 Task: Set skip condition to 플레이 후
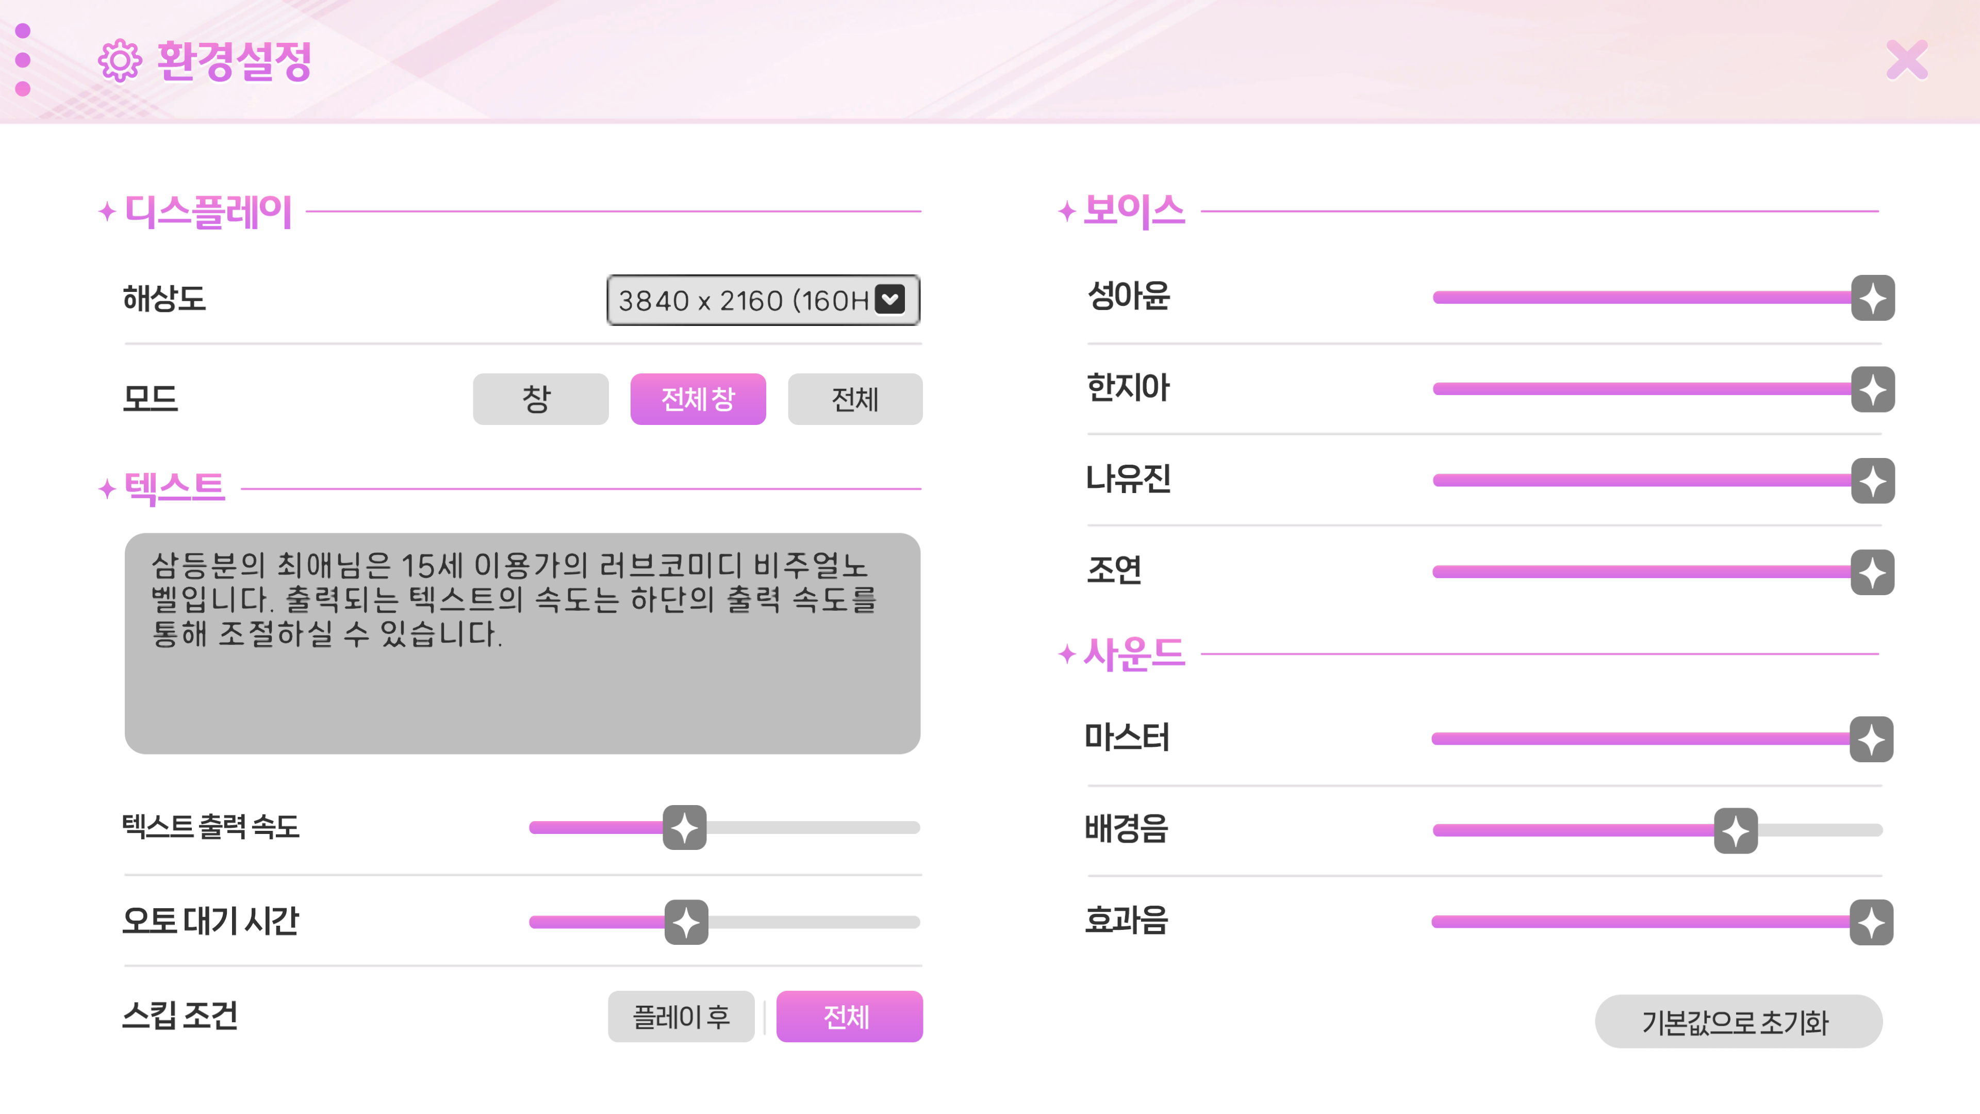point(681,1017)
